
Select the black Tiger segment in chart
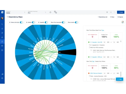click(67, 52)
